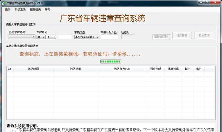Close the 广东省车辆违章查询助手 window
This screenshot has width=222, height=132.
pos(215,2)
